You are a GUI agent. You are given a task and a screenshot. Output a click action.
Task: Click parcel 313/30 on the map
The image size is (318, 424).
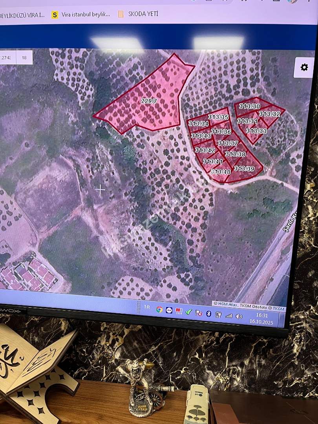point(250,106)
